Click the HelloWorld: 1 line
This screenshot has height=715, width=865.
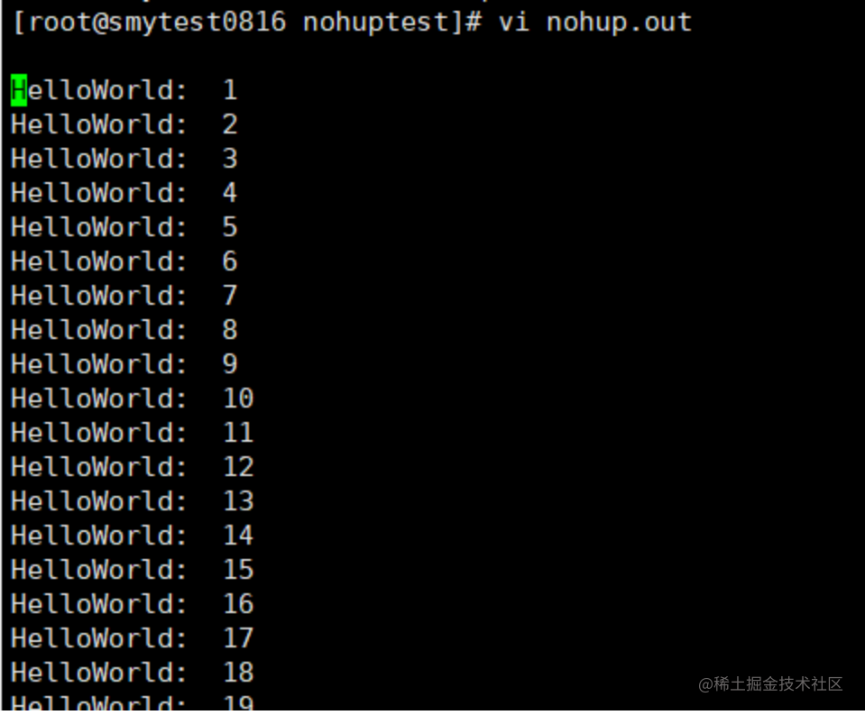(x=124, y=90)
